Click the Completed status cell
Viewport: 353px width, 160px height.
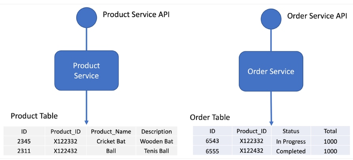click(291, 151)
